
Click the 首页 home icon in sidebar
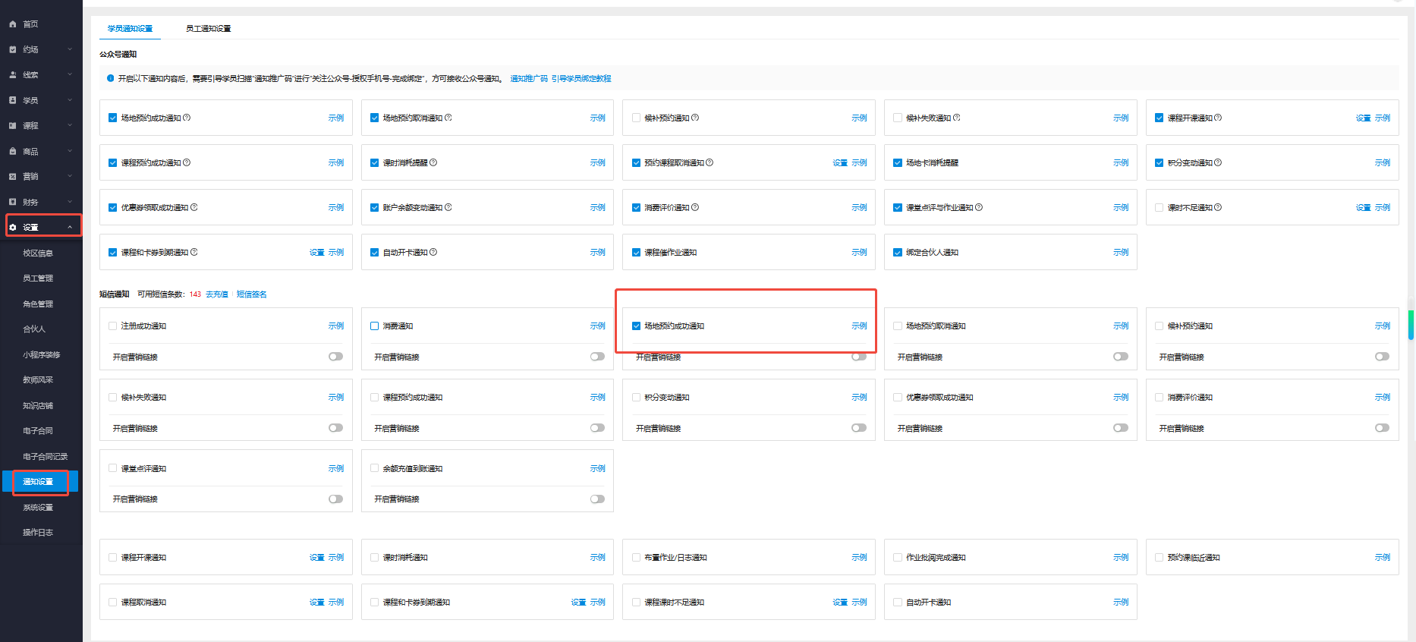[x=13, y=24]
